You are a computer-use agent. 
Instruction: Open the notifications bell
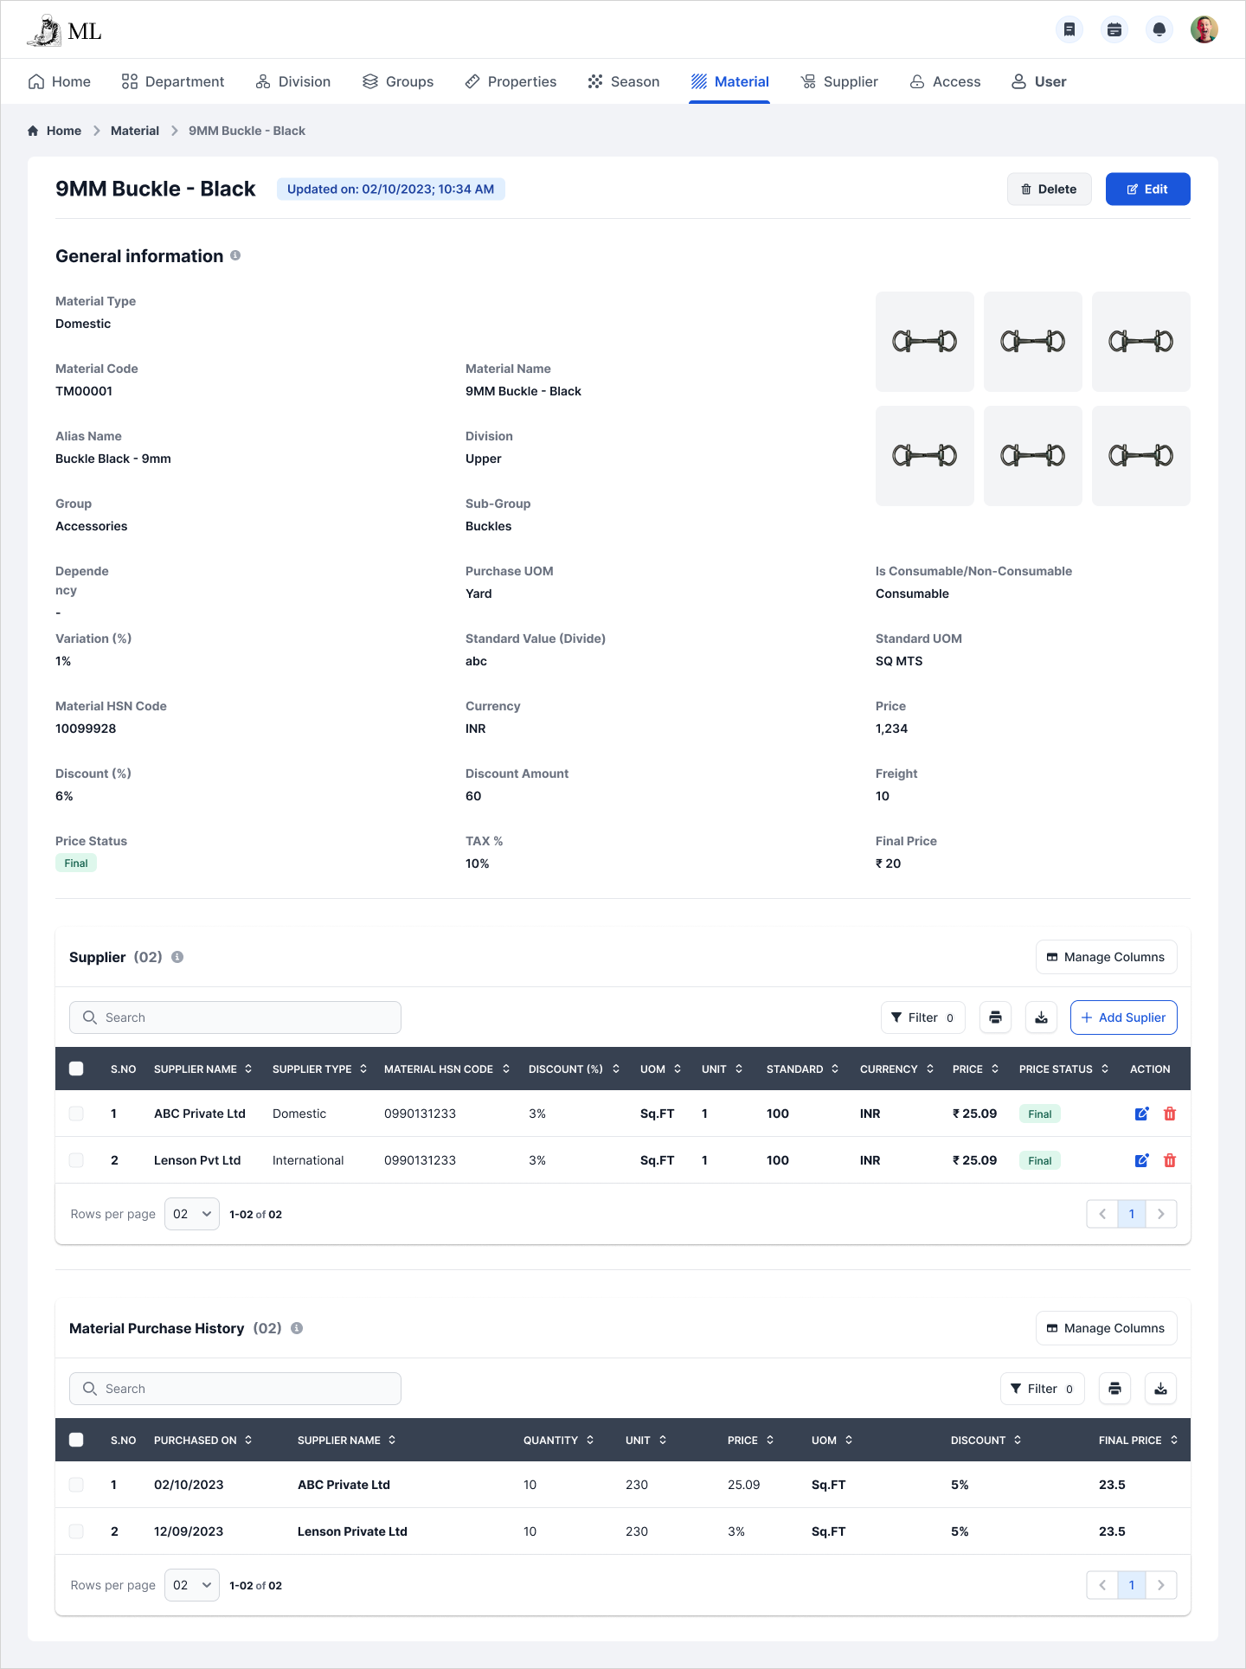1159,29
